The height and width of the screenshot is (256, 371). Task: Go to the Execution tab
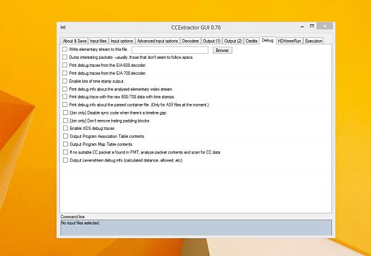pos(313,41)
